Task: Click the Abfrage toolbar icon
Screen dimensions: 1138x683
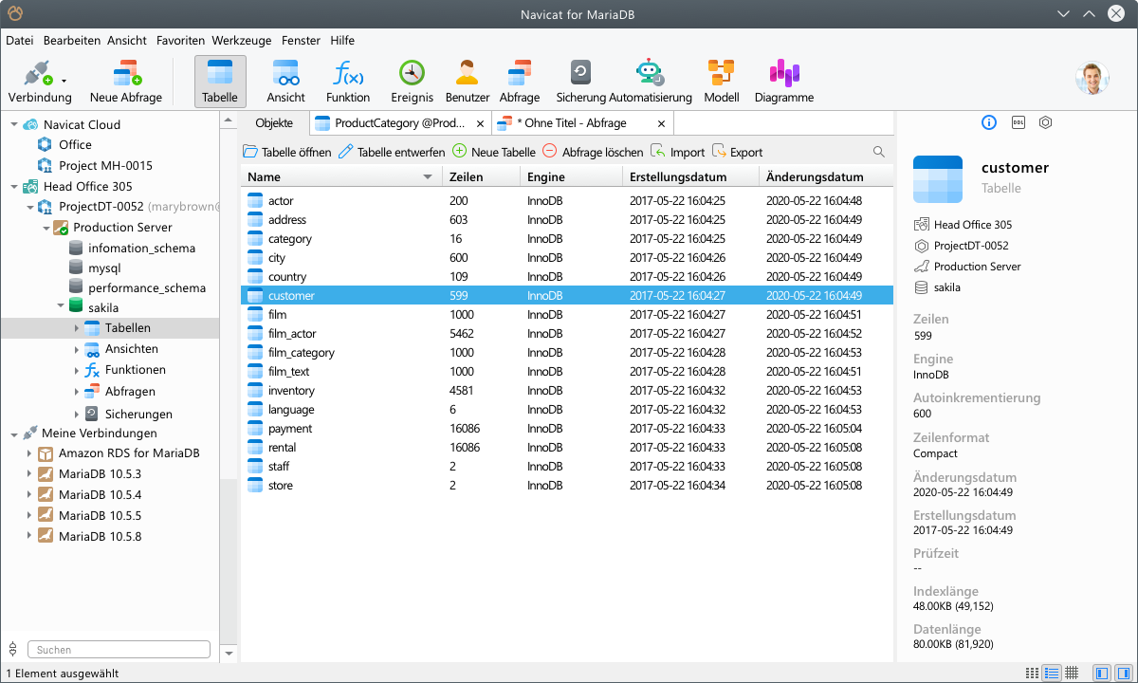Action: coord(520,82)
